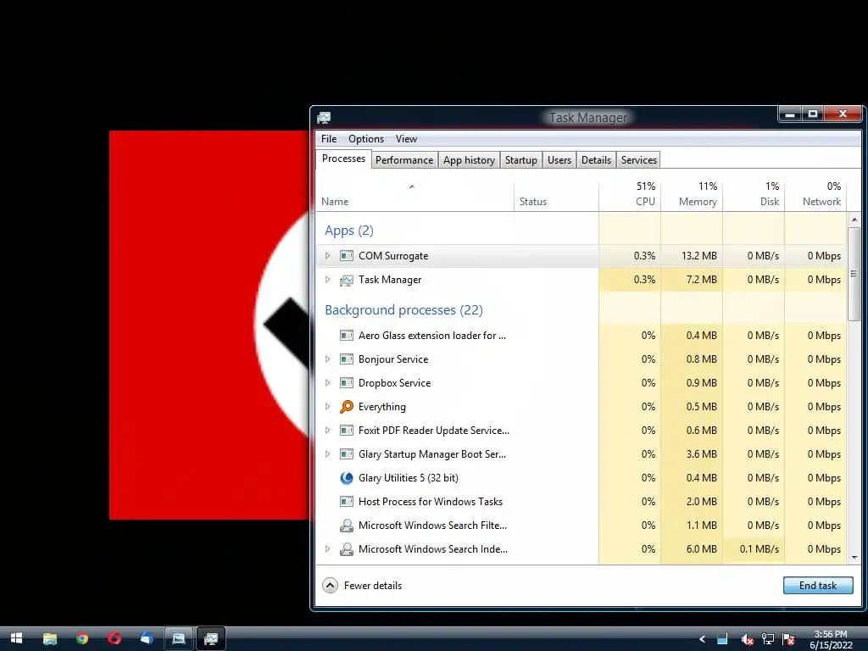Open the Windows Start button
Image resolution: width=868 pixels, height=651 pixels.
pos(16,638)
